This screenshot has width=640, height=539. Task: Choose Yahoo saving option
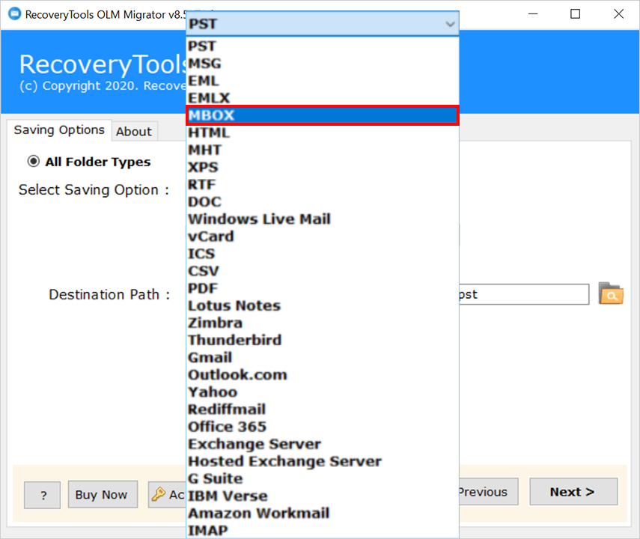[323, 392]
